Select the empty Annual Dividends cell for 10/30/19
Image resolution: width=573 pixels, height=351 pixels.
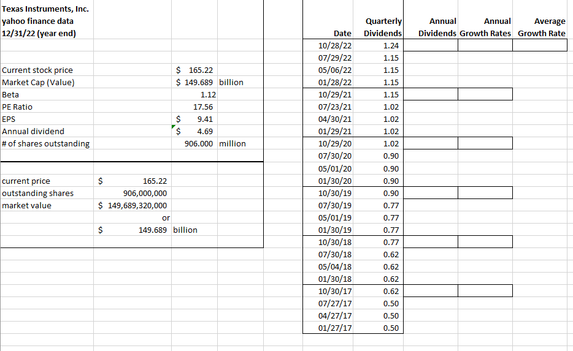(431, 193)
